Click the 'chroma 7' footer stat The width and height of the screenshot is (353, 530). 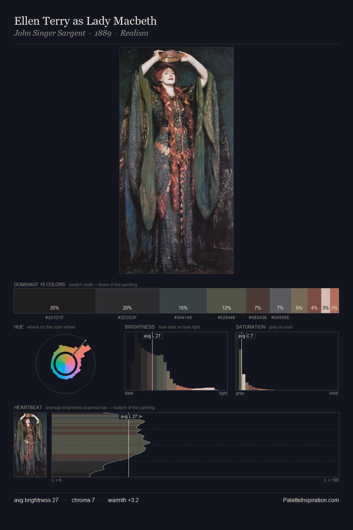pos(83,500)
